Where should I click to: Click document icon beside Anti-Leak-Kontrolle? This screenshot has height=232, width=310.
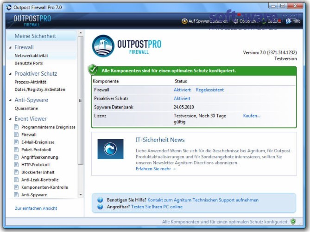pyautogui.click(x=16, y=180)
